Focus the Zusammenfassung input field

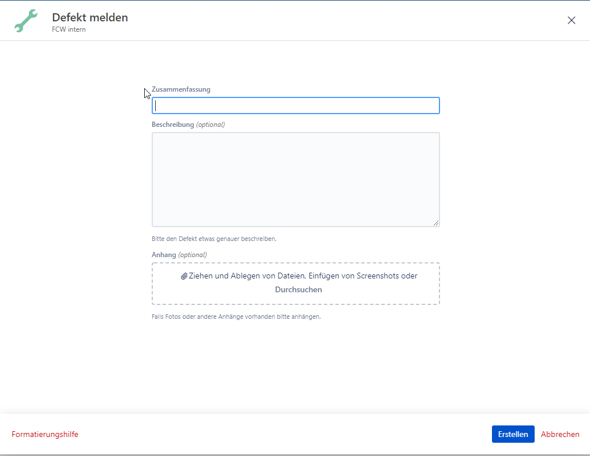295,105
